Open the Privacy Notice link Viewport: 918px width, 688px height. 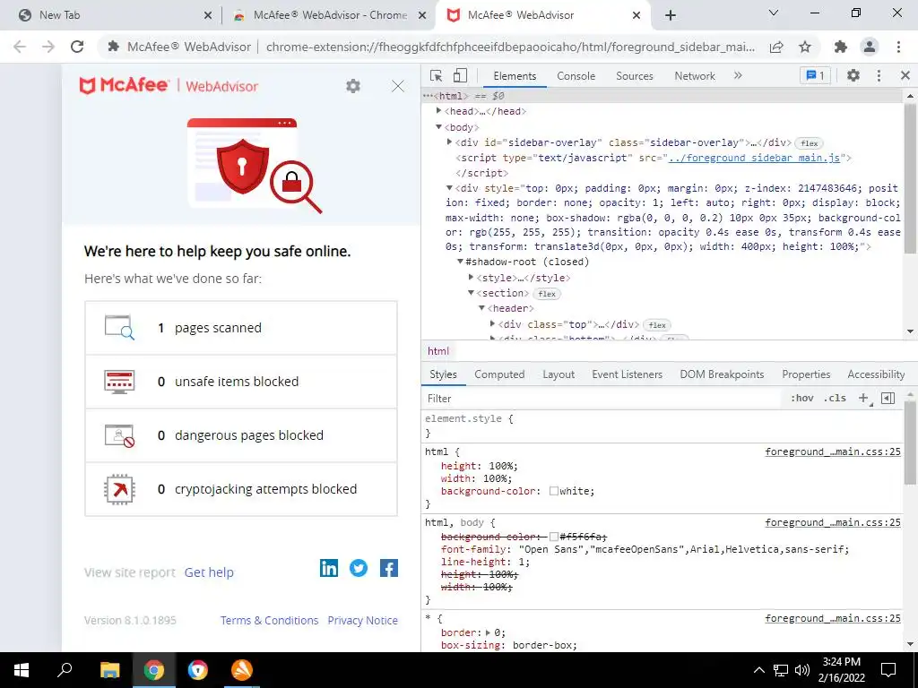tap(363, 620)
